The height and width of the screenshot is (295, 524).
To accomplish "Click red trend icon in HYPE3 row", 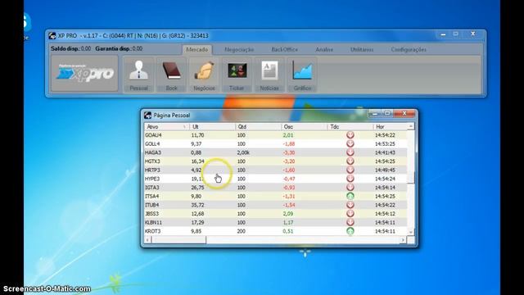I will [x=350, y=179].
